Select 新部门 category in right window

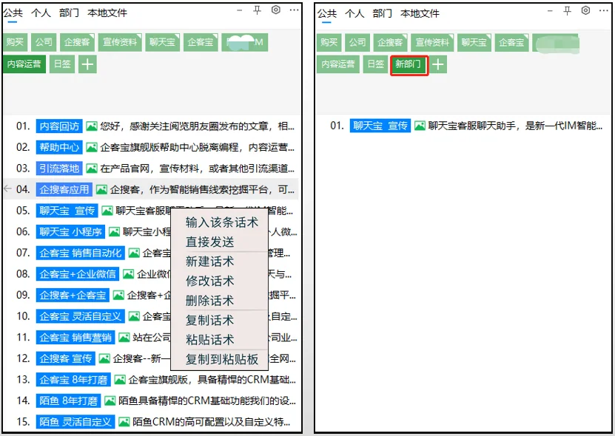pyautogui.click(x=409, y=64)
